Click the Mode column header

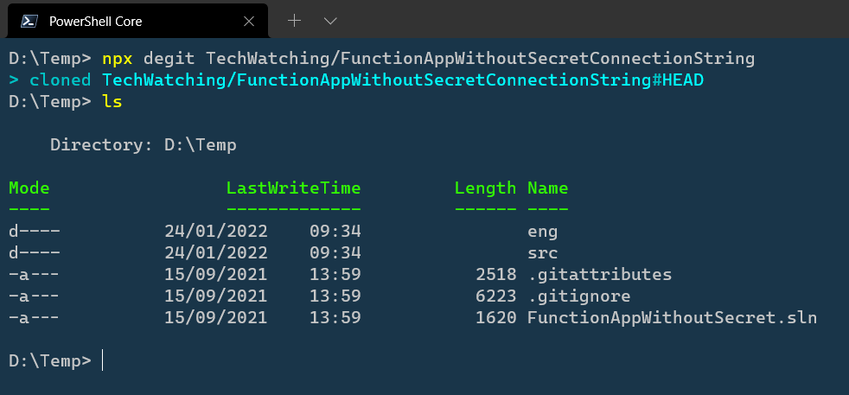tap(29, 188)
